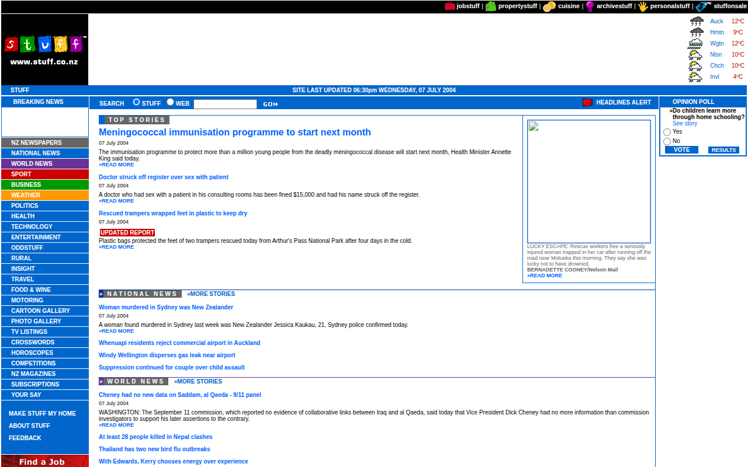Click the red Headlines Alert envelope icon

588,103
